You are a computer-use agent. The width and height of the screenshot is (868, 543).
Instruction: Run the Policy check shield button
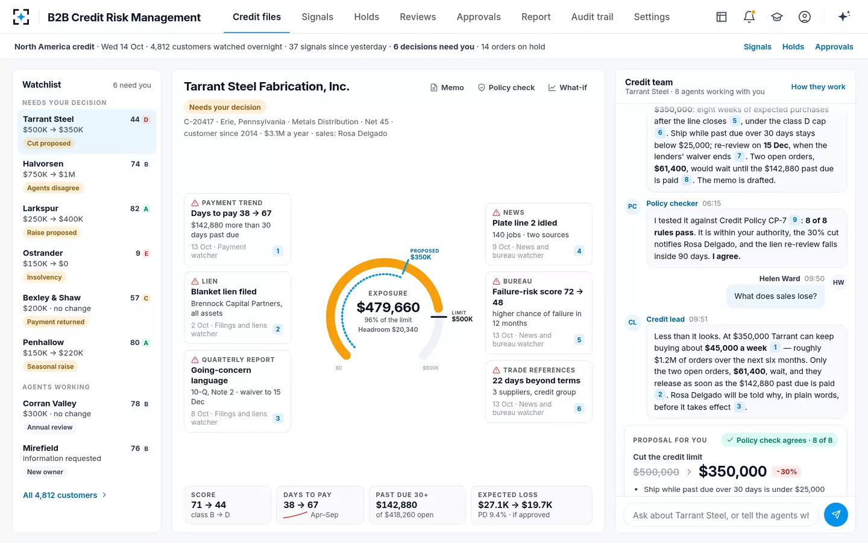pyautogui.click(x=506, y=87)
